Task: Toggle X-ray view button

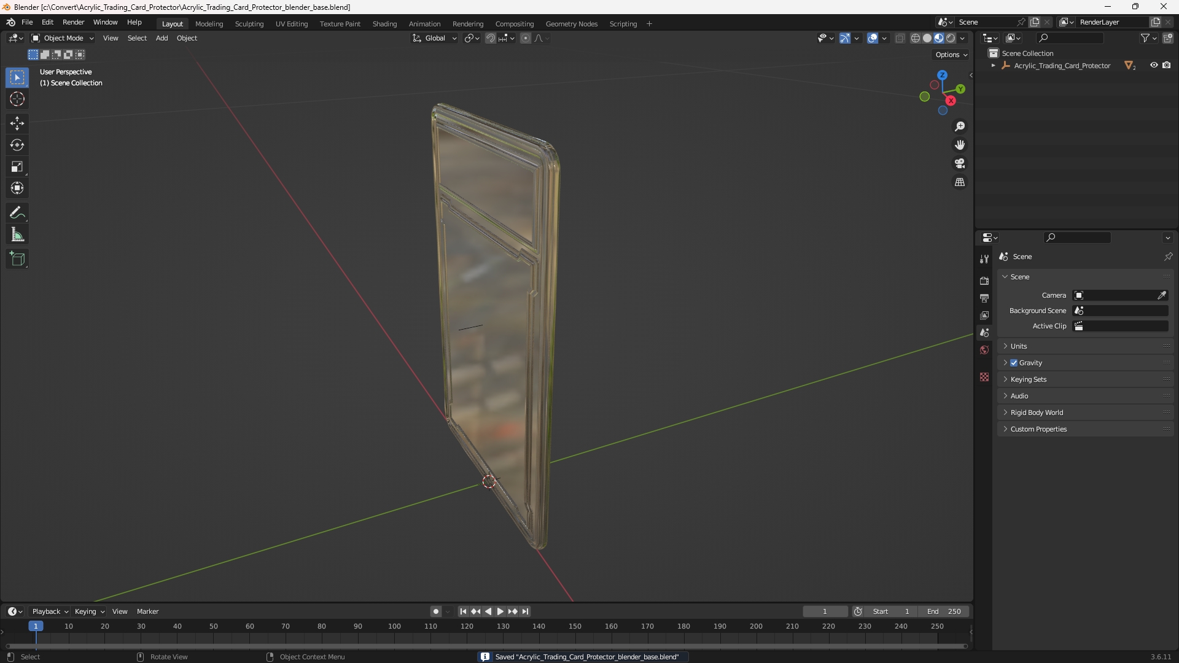Action: (900, 38)
